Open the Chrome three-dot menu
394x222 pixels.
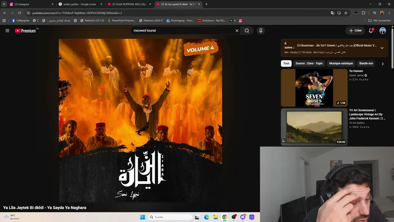click(389, 13)
